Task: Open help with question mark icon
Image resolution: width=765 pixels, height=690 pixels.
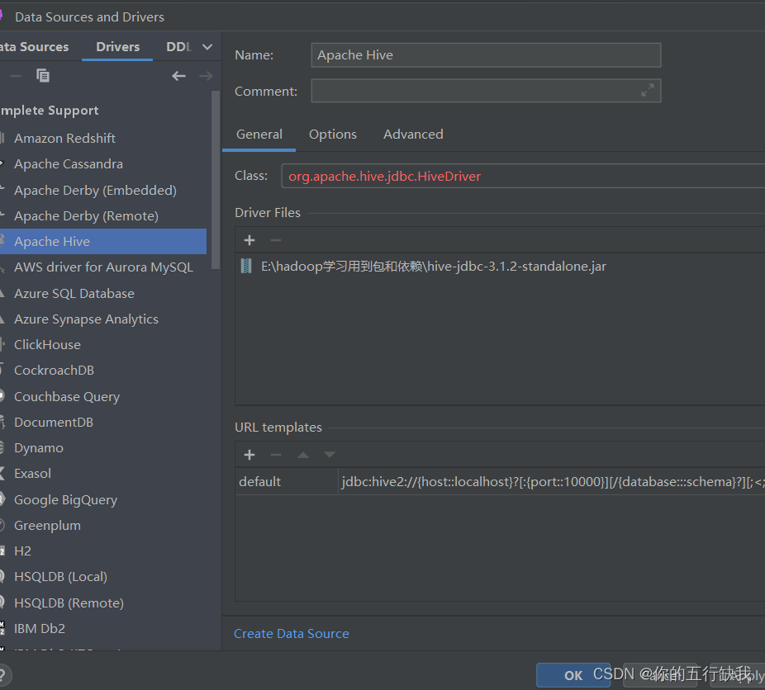Action: [x=3, y=675]
